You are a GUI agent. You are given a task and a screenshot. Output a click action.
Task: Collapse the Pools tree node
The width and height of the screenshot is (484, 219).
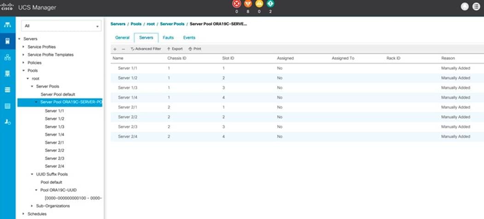click(x=24, y=71)
